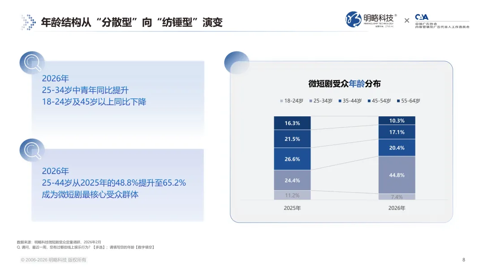This screenshot has height=272, width=484.
Task: Select the 26.6% segment in the 2025 bar
Action: 292,159
